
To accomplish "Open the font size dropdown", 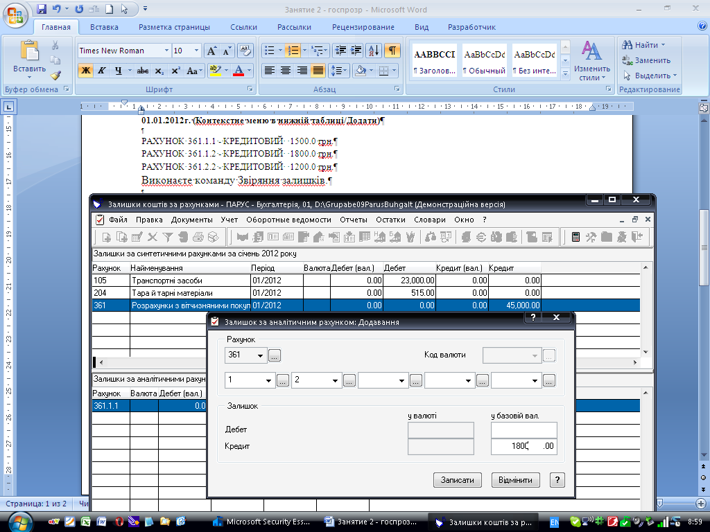I will tap(196, 51).
